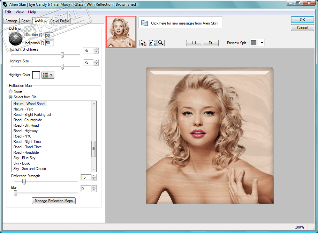The width and height of the screenshot is (318, 233).
Task: Click the show original toggle icon
Action: pos(143,43)
